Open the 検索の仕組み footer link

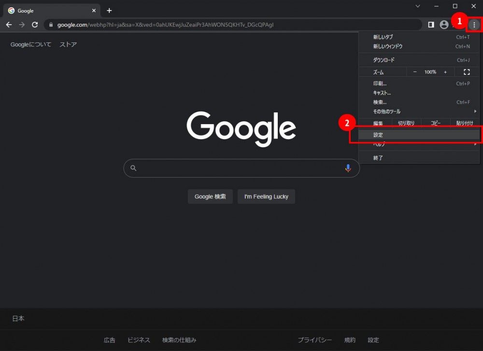point(179,340)
